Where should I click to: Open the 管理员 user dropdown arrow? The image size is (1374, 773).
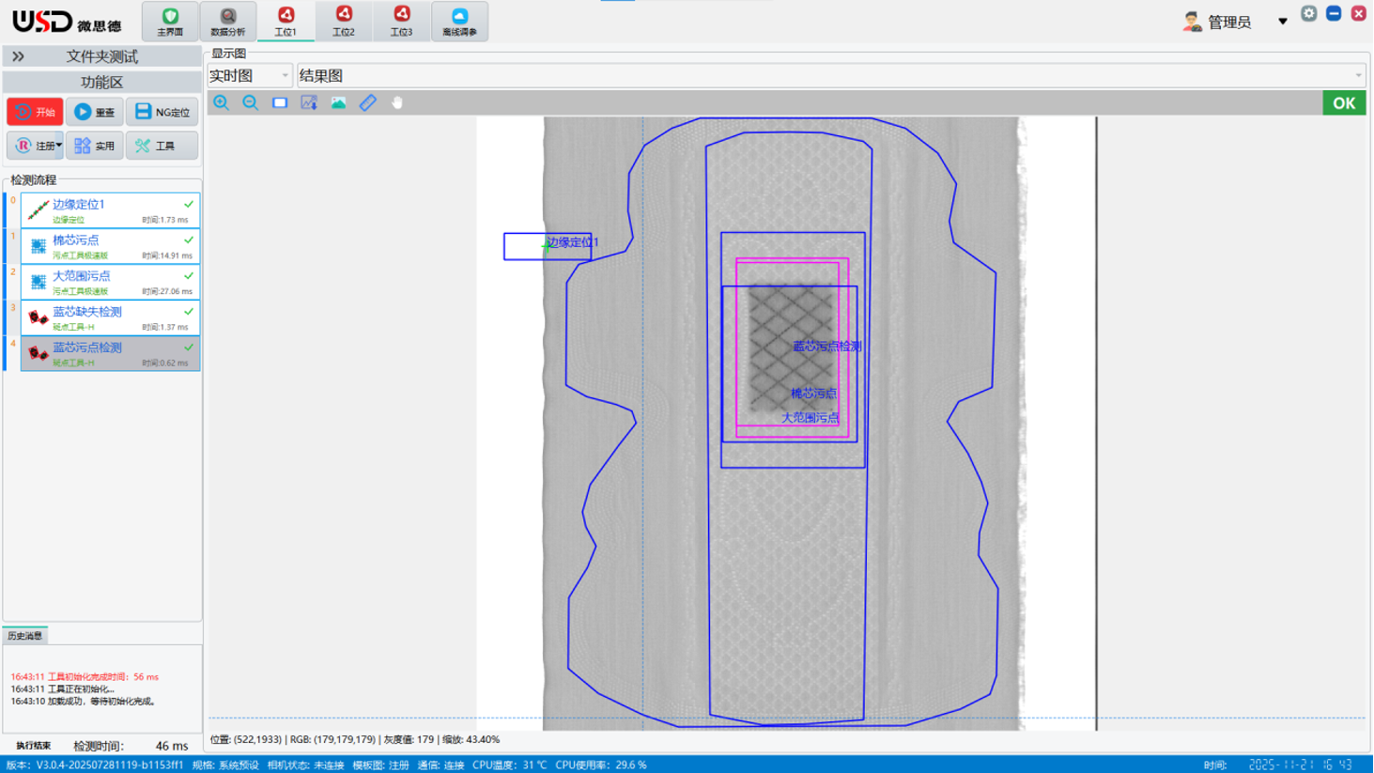[1282, 22]
